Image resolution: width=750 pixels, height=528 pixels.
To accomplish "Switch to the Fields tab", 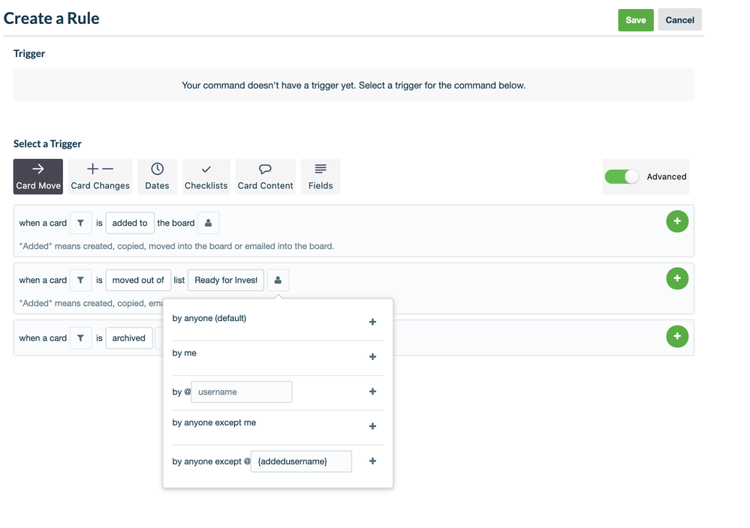I will click(x=321, y=176).
